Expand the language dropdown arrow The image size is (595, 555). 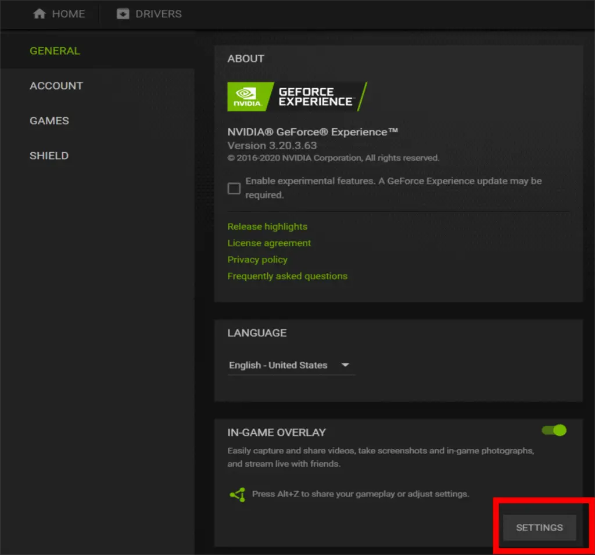(345, 365)
